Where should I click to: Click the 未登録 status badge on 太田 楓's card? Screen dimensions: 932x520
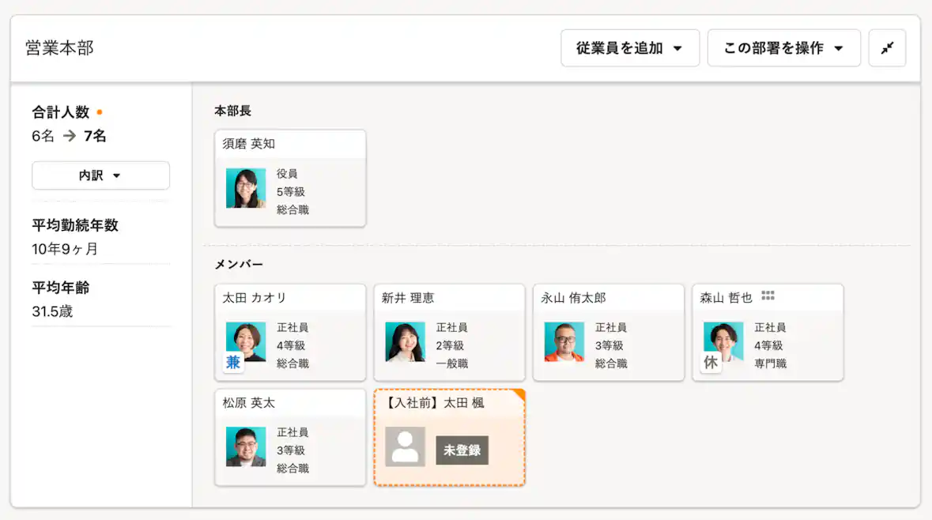coord(462,449)
